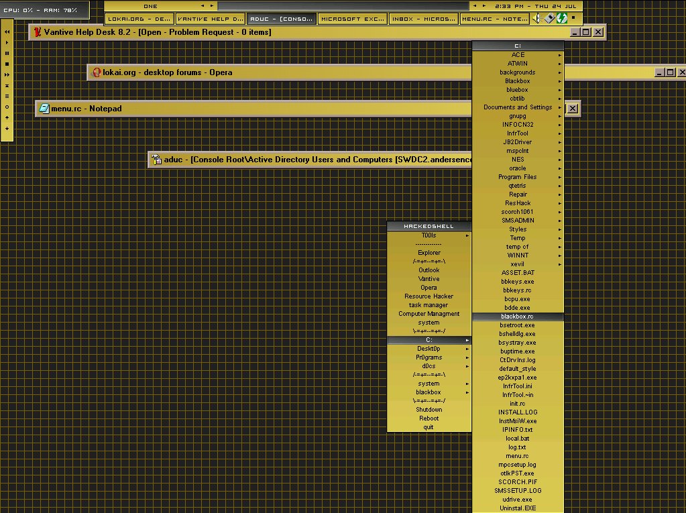Click the green sync arrows tray icon
Screen dimensions: 686x513
click(x=562, y=18)
